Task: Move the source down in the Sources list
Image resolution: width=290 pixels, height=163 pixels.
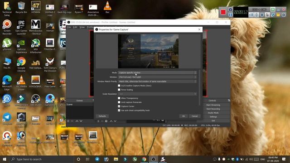Action: (115, 121)
